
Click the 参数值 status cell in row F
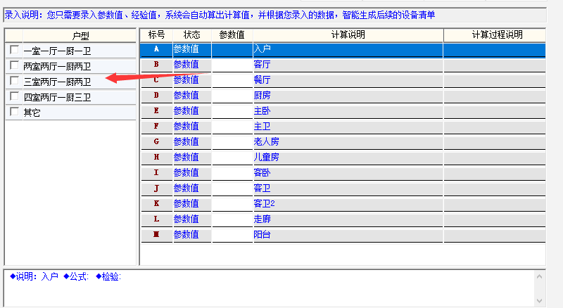click(192, 127)
